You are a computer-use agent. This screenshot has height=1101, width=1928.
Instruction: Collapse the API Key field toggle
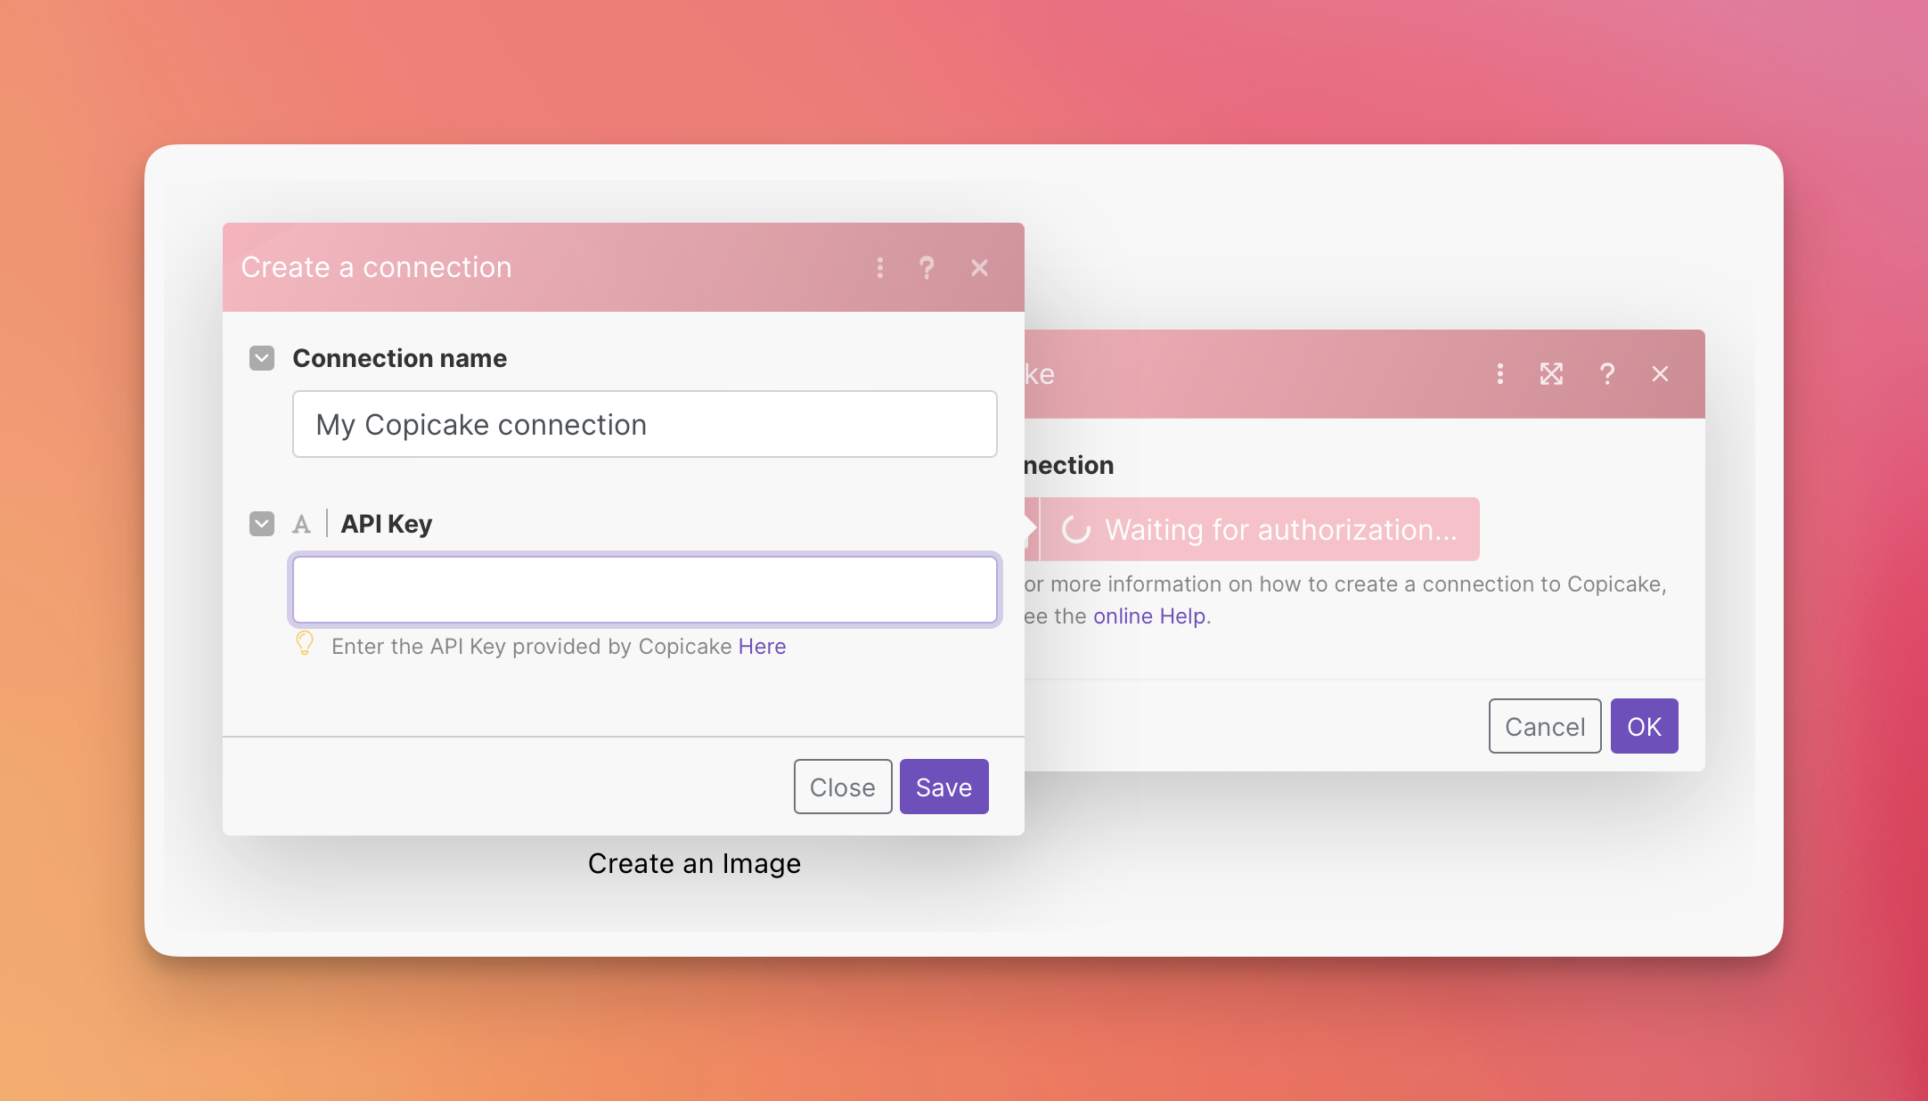[262, 524]
